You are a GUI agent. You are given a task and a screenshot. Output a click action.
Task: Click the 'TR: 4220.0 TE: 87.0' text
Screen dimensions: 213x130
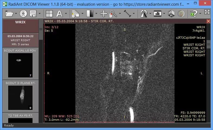pos(189,116)
